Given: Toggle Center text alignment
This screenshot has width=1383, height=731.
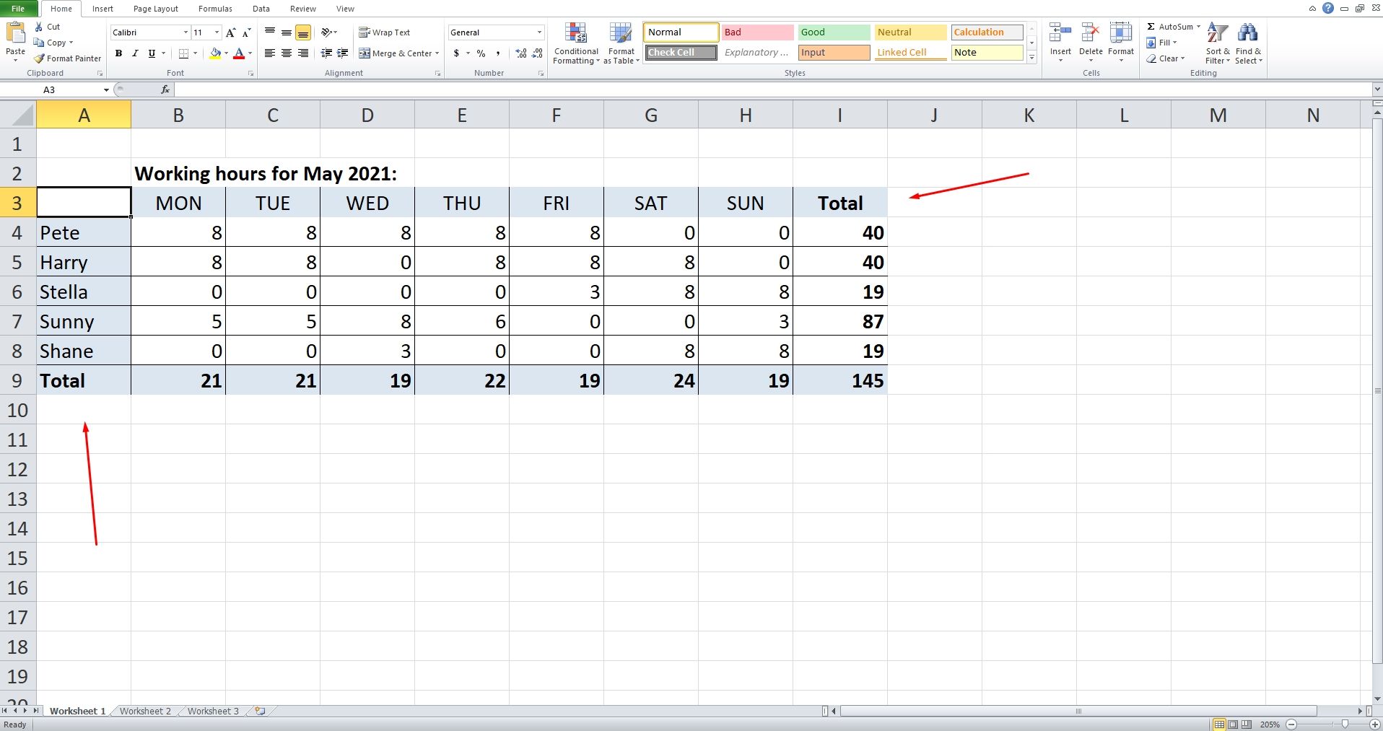Looking at the screenshot, I should 287,53.
